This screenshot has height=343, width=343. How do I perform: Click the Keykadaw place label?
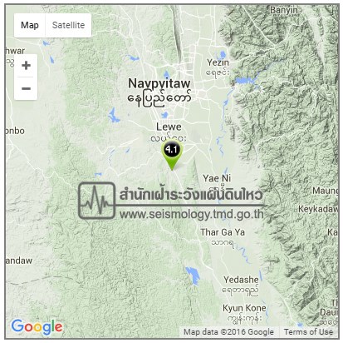click(318, 209)
